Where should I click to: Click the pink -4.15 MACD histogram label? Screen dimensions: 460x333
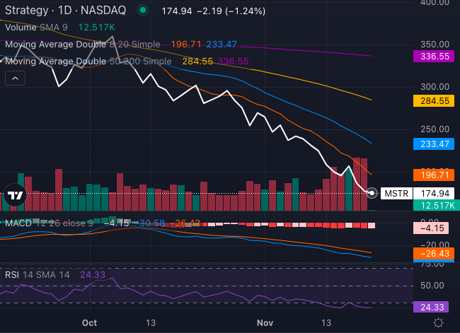pyautogui.click(x=432, y=228)
